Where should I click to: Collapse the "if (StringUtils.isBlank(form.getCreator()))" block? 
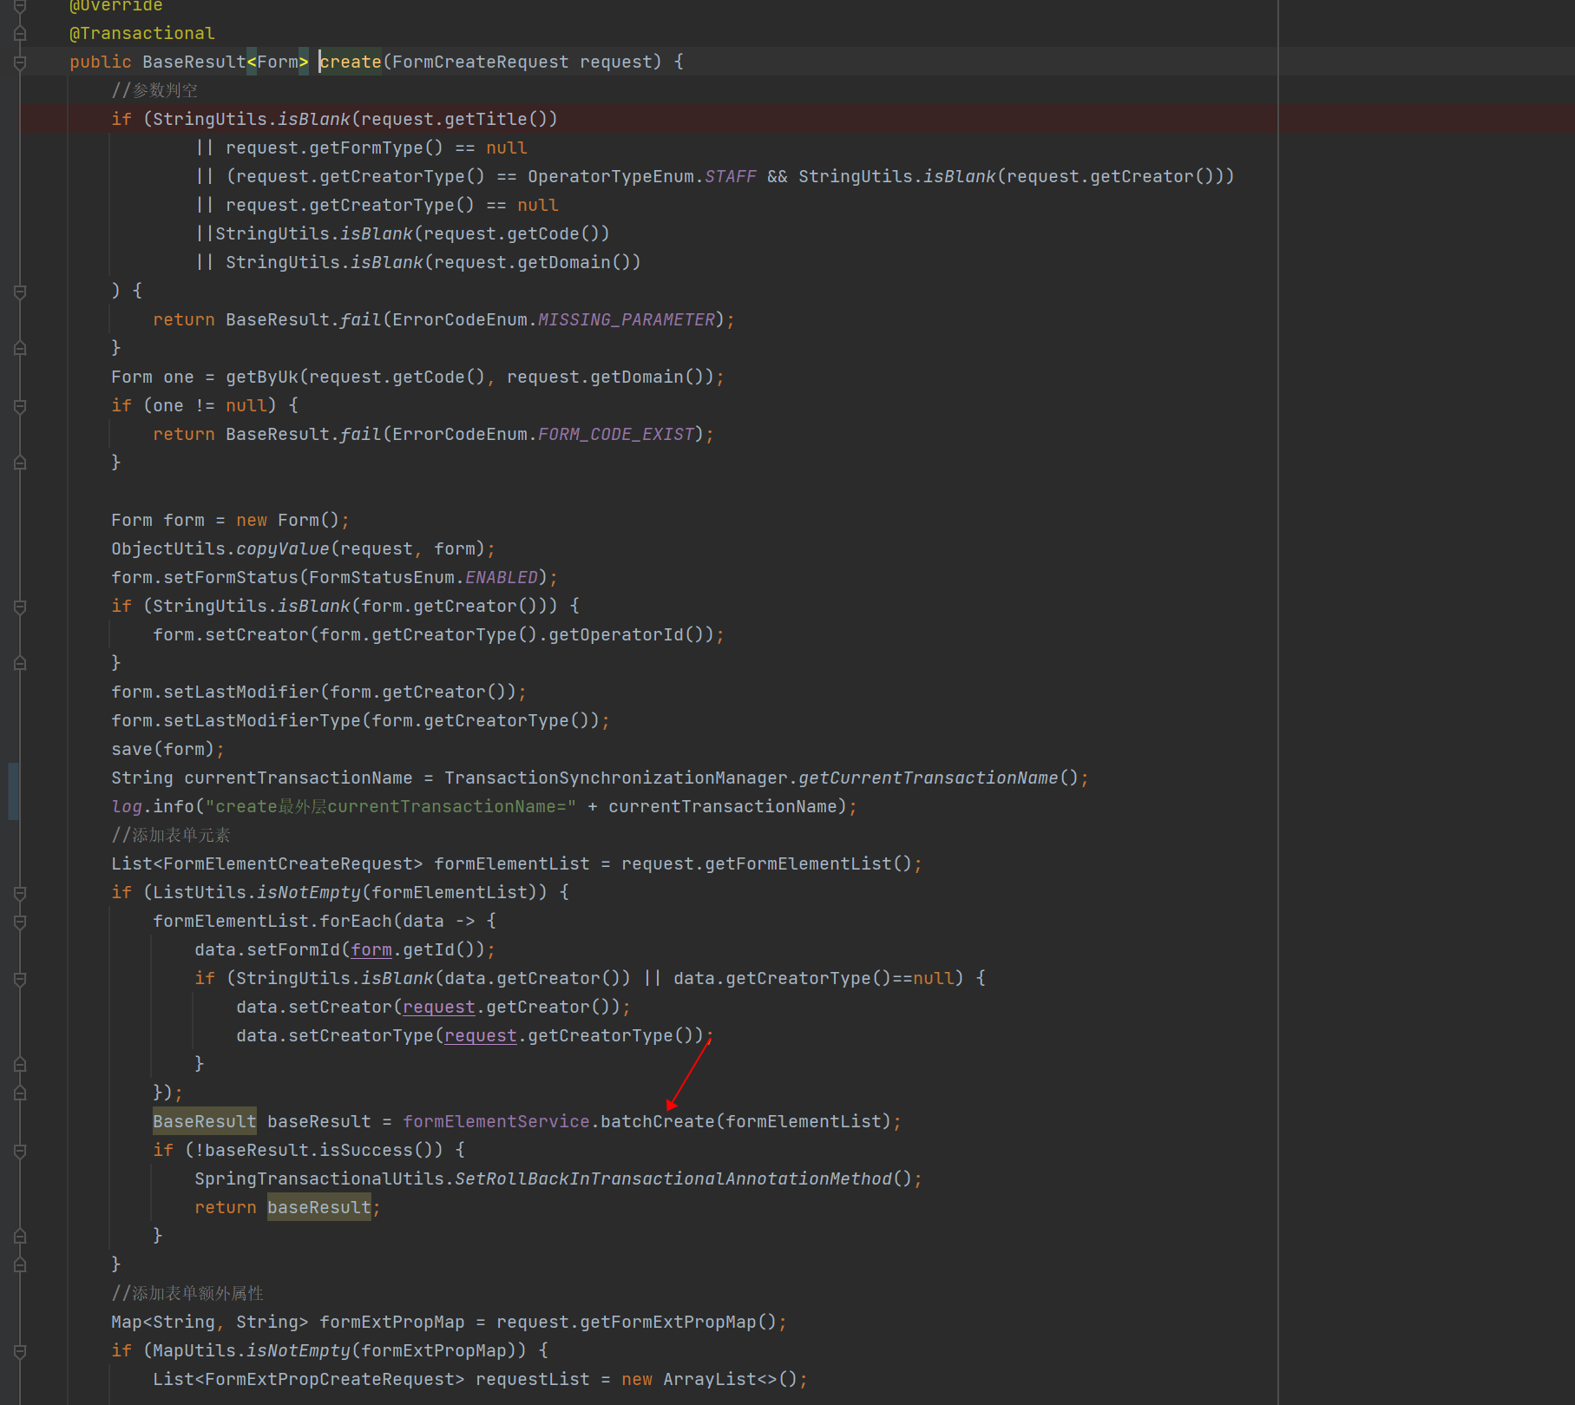pyautogui.click(x=20, y=607)
